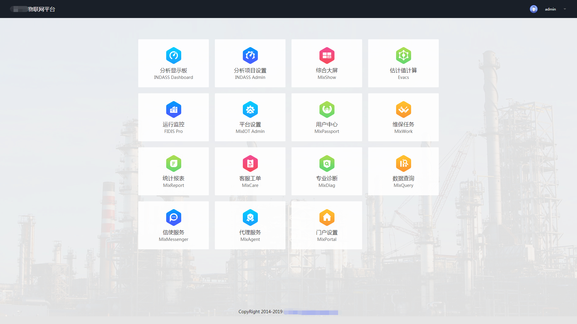The height and width of the screenshot is (324, 577).
Task: Select the MixIOT Admin platform settings icon
Action: click(250, 109)
